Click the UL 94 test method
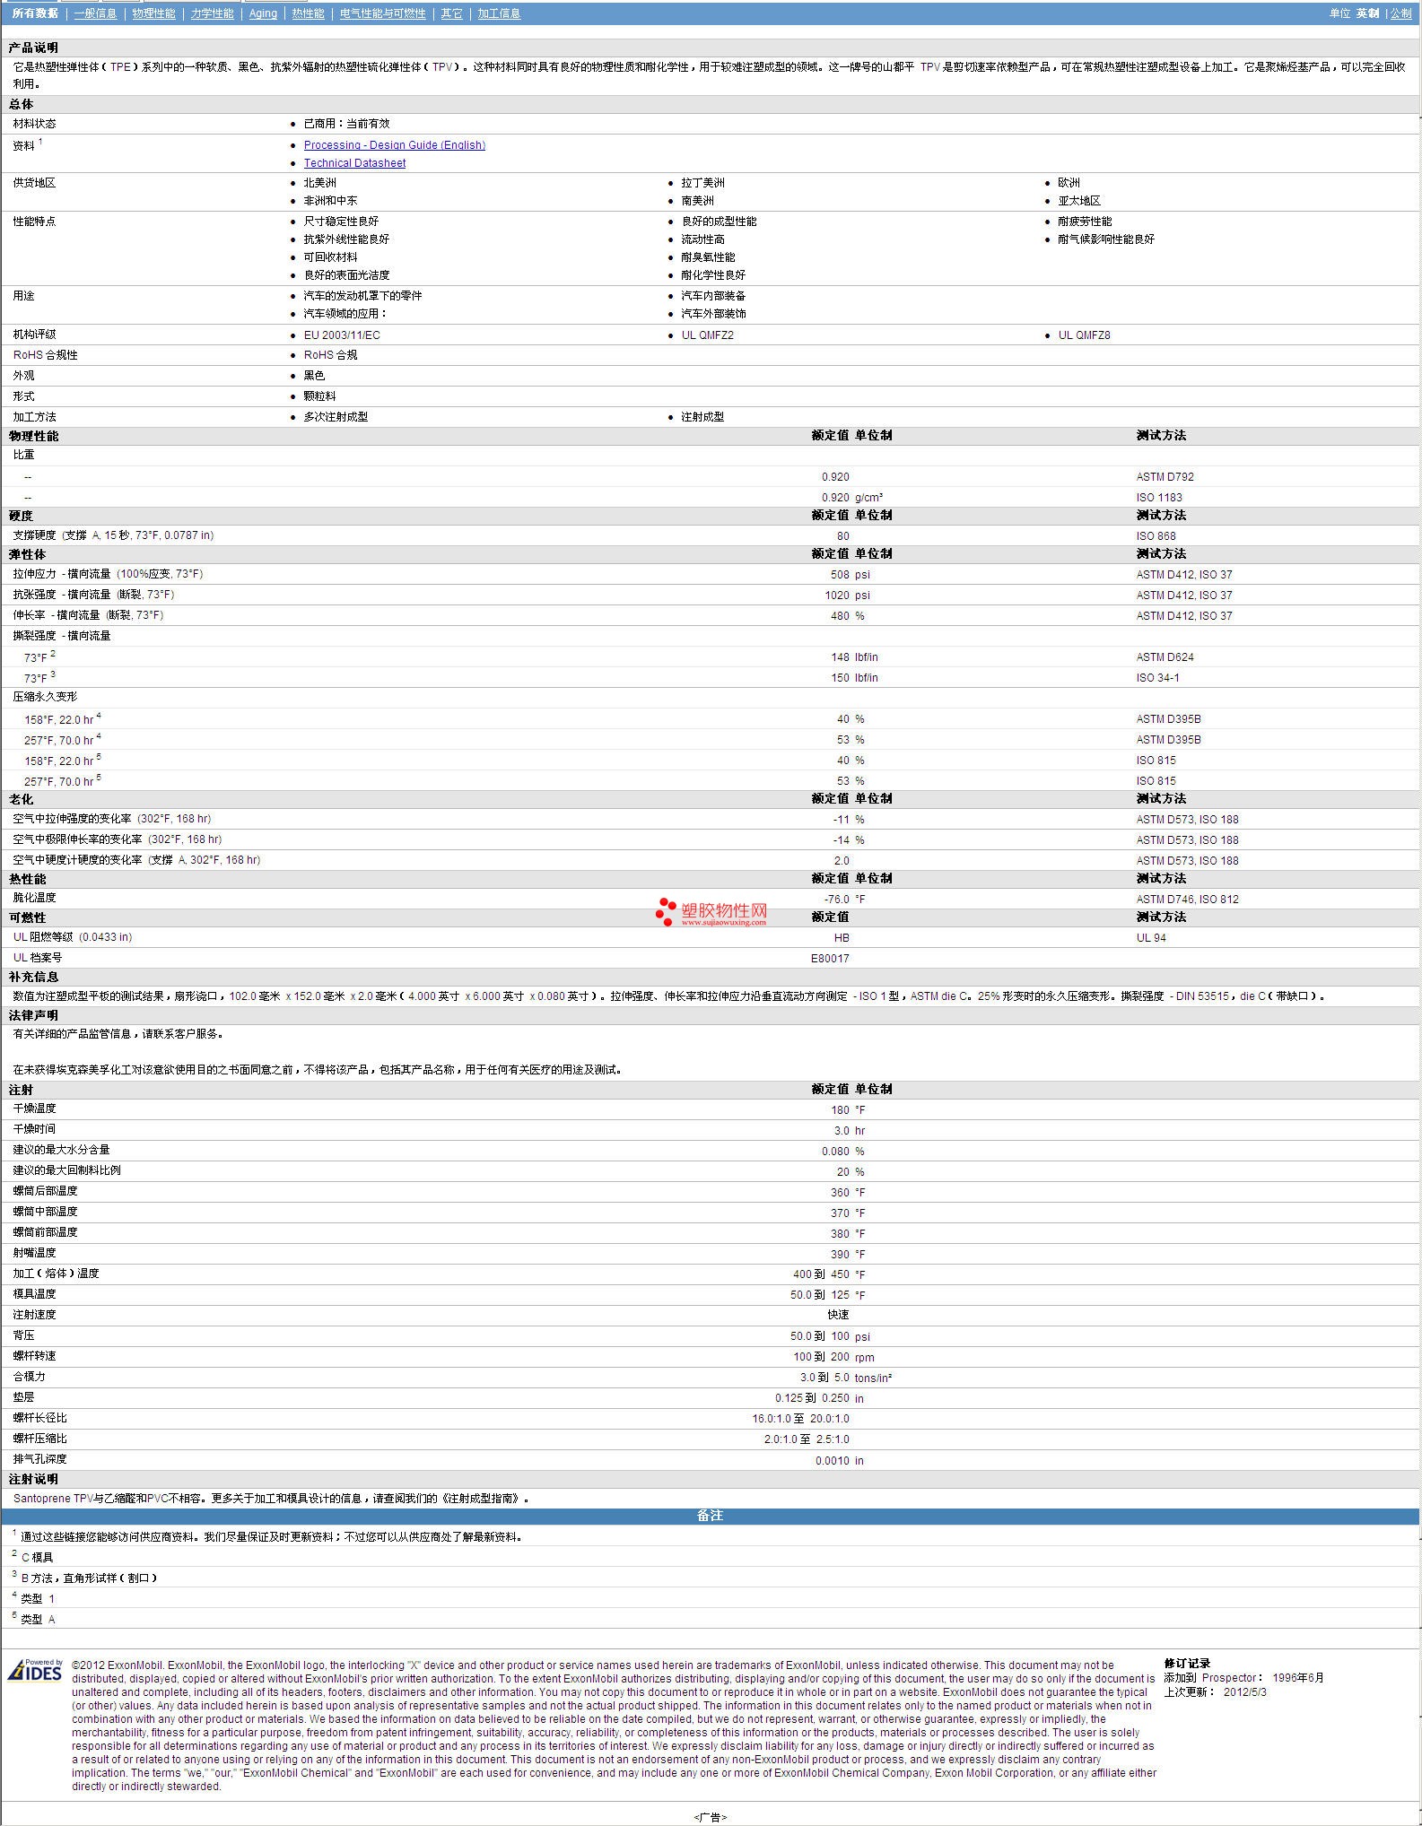The image size is (1422, 1826). coord(1151,938)
